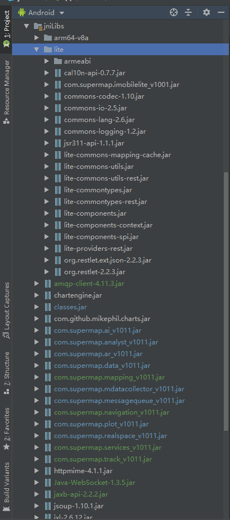Open the Build Variants side tab
Viewport: 230px width, 520px height.
click(6, 487)
